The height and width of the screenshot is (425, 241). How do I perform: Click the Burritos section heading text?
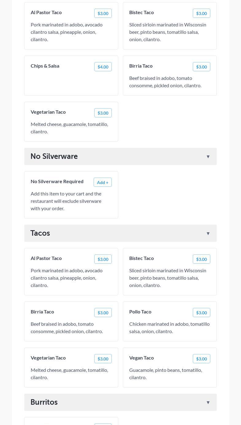[x=44, y=402]
